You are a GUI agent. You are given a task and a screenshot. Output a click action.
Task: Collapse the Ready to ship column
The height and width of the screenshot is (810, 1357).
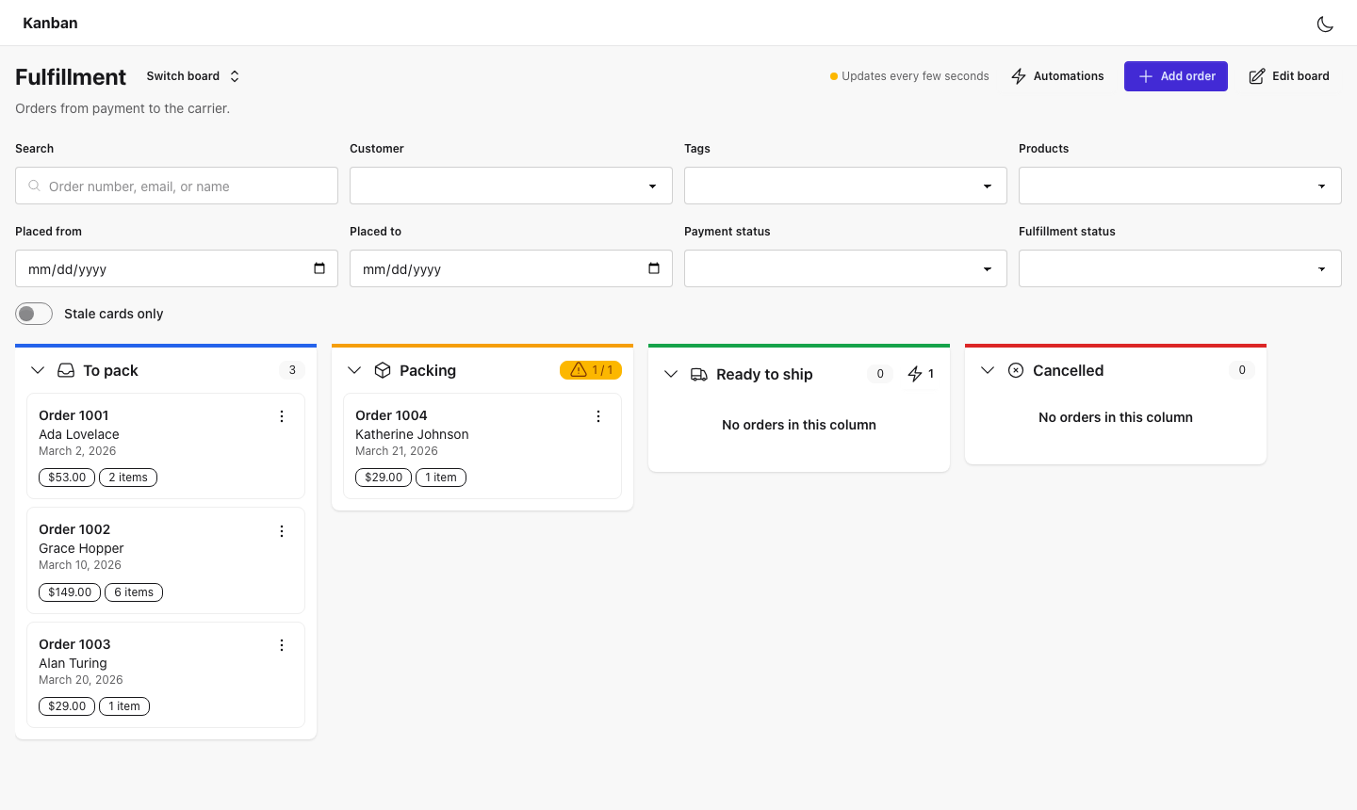(671, 374)
